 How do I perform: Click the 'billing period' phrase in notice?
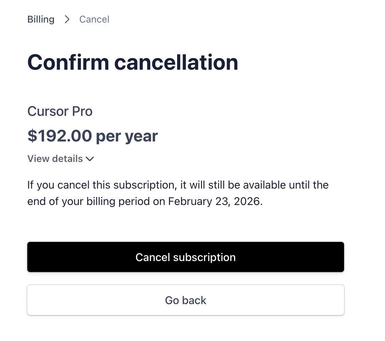click(x=117, y=201)
